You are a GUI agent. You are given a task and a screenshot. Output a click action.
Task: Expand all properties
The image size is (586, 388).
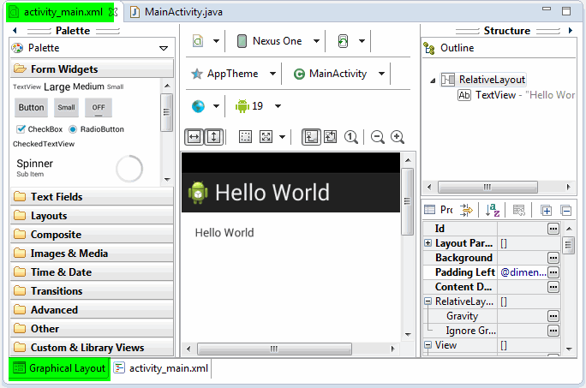(x=546, y=211)
